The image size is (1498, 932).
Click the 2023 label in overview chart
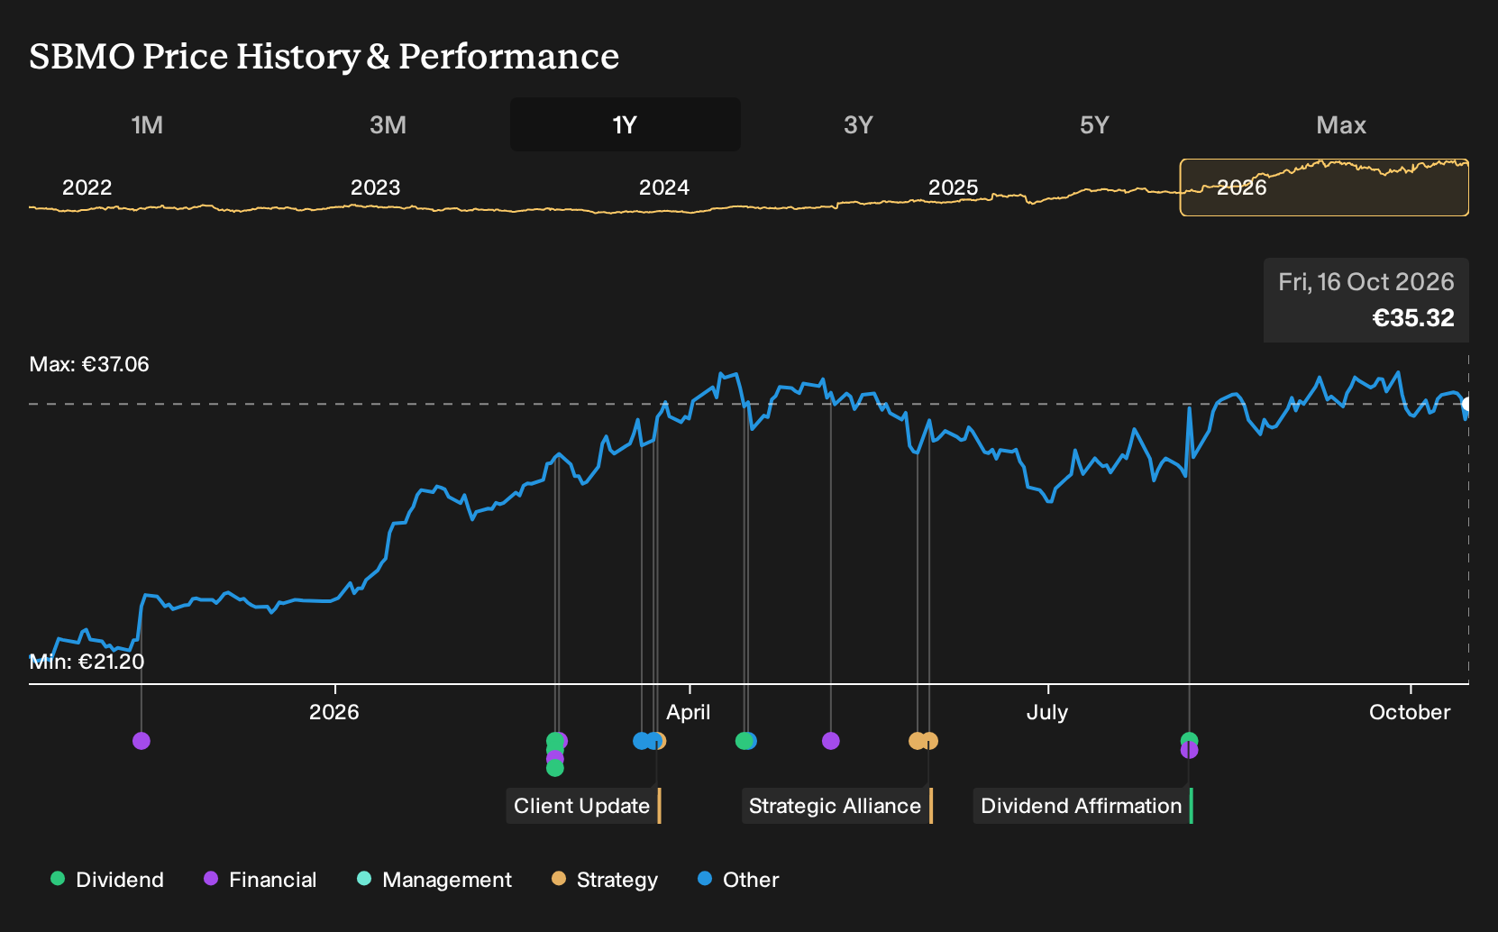[376, 187]
